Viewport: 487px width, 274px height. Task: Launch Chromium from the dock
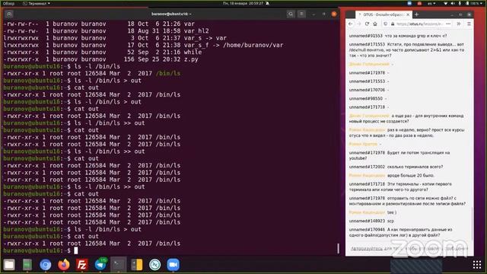[x=46, y=265]
